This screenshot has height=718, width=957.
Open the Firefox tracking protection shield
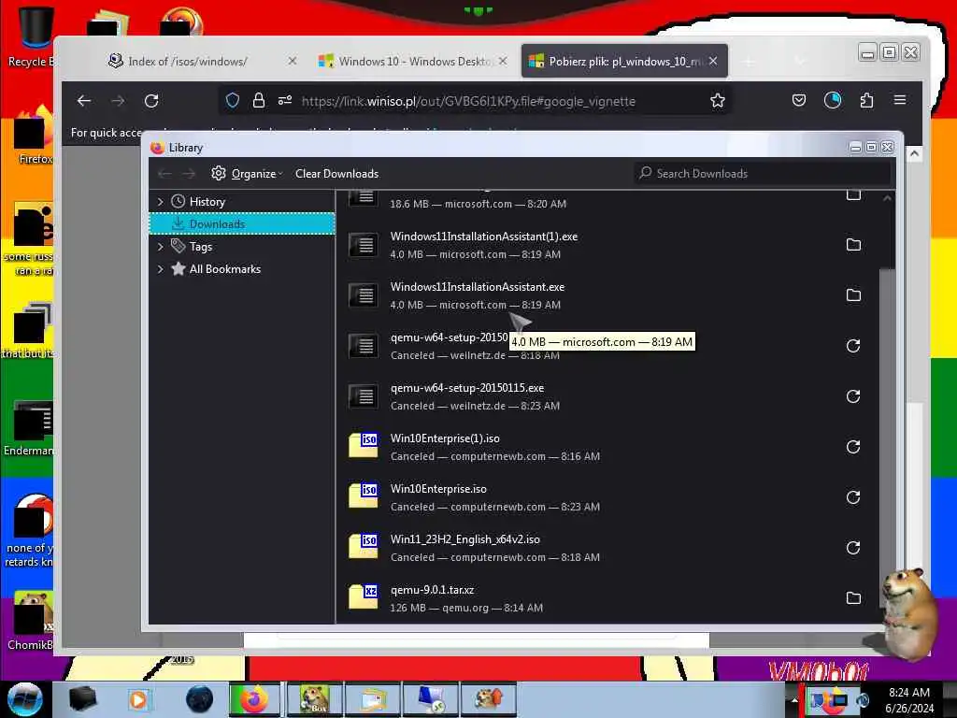pyautogui.click(x=233, y=101)
